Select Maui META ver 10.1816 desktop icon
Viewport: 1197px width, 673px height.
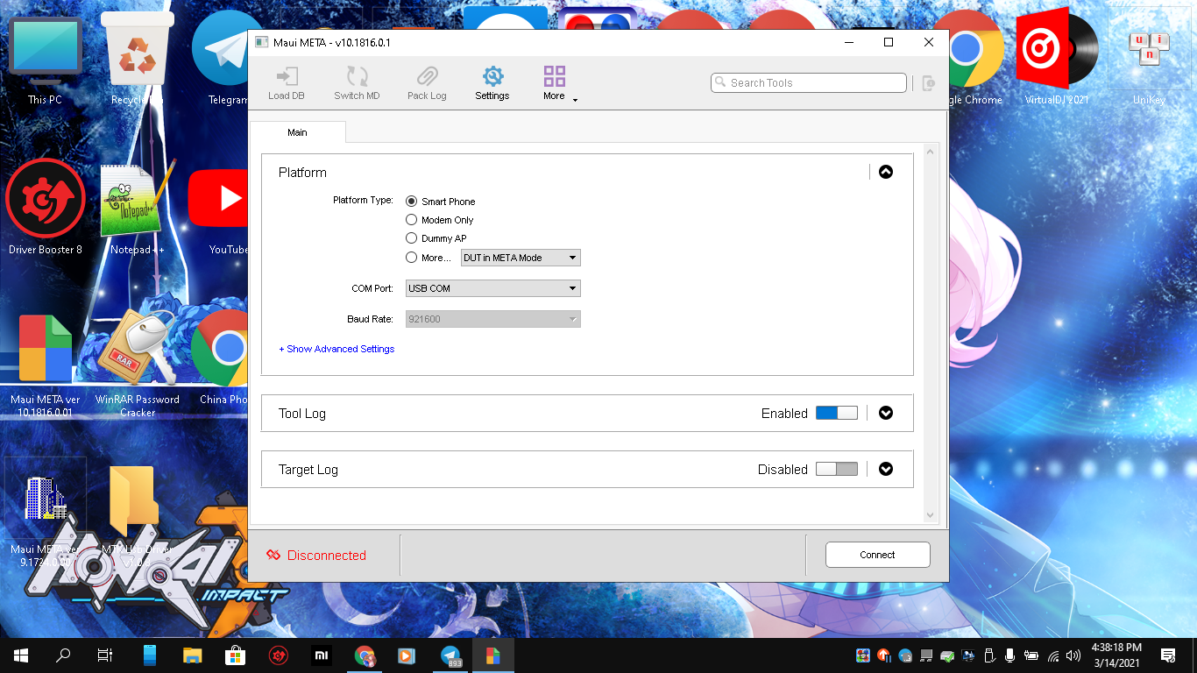tap(46, 365)
